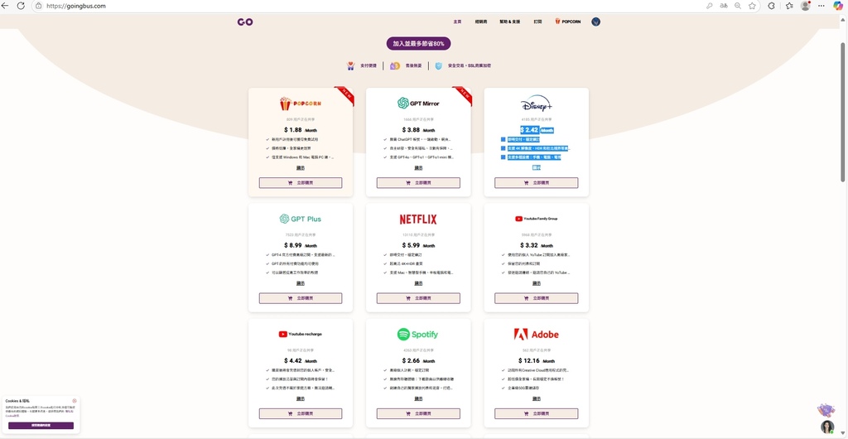848x439 pixels.
Task: Click the purple 加入並最多節省80% button
Action: click(x=418, y=44)
